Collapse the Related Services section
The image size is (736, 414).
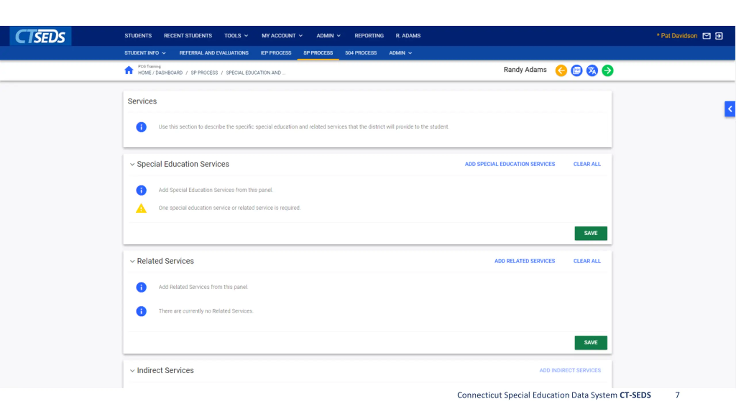(132, 261)
